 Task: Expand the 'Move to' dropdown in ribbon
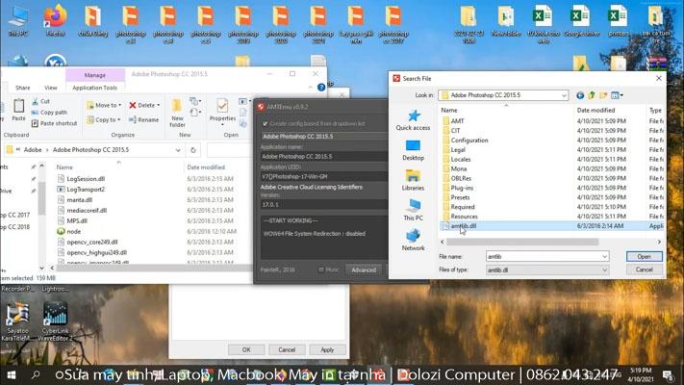point(107,105)
